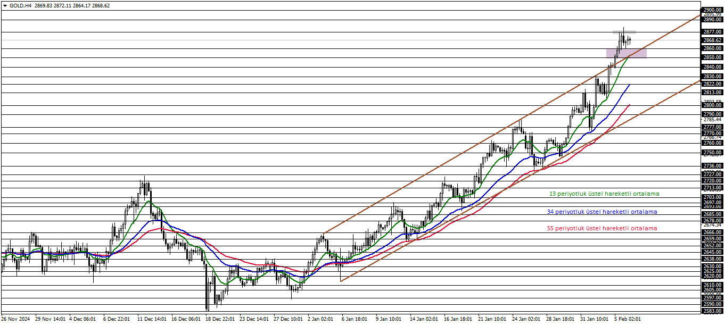Click the 2830.00 price level label
This screenshot has width=725, height=325.
pyautogui.click(x=712, y=77)
